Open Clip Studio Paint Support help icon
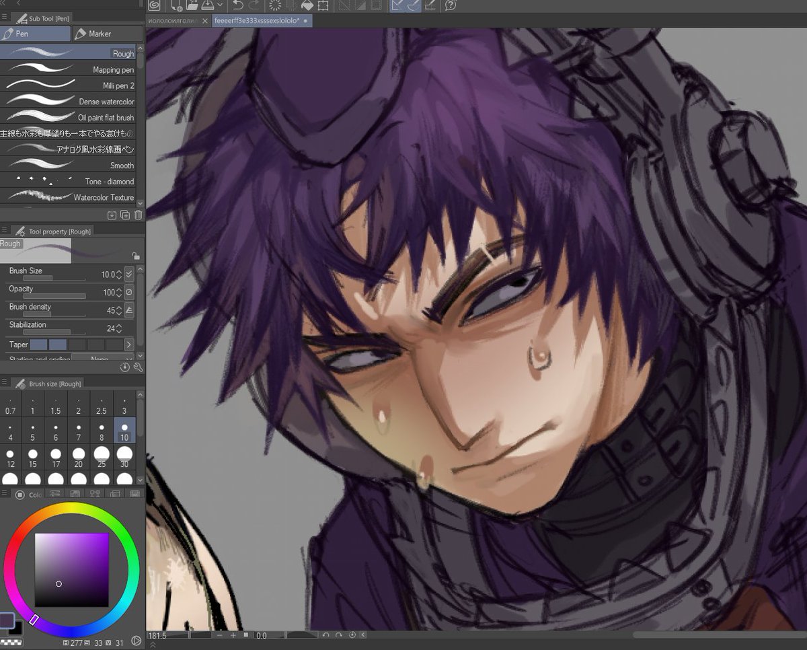Image resolution: width=807 pixels, height=650 pixels. tap(451, 5)
